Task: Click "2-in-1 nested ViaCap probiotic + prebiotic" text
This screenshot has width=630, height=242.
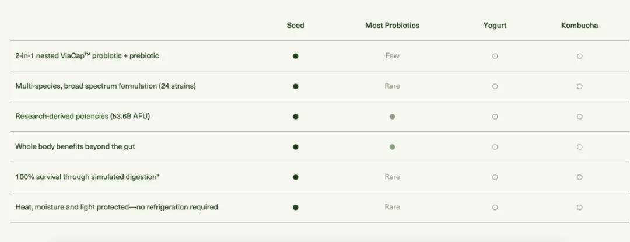Action: pyautogui.click(x=87, y=56)
